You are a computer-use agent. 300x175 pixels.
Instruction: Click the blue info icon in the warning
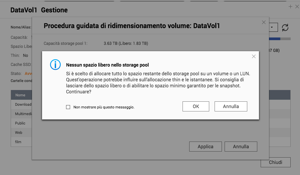click(x=55, y=65)
